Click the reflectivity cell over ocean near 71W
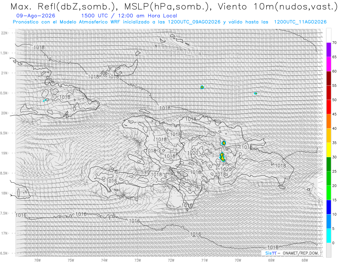The width and height of the screenshot is (342, 264). click(x=202, y=87)
